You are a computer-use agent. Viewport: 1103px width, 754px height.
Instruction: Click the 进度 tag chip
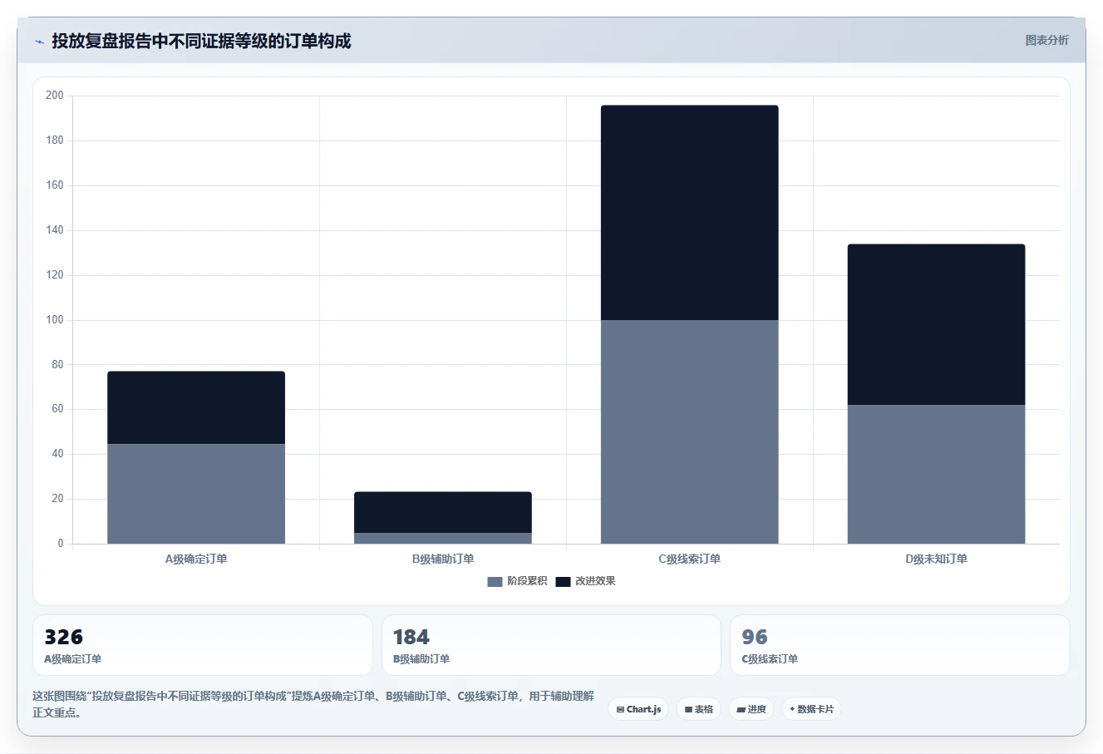[751, 709]
